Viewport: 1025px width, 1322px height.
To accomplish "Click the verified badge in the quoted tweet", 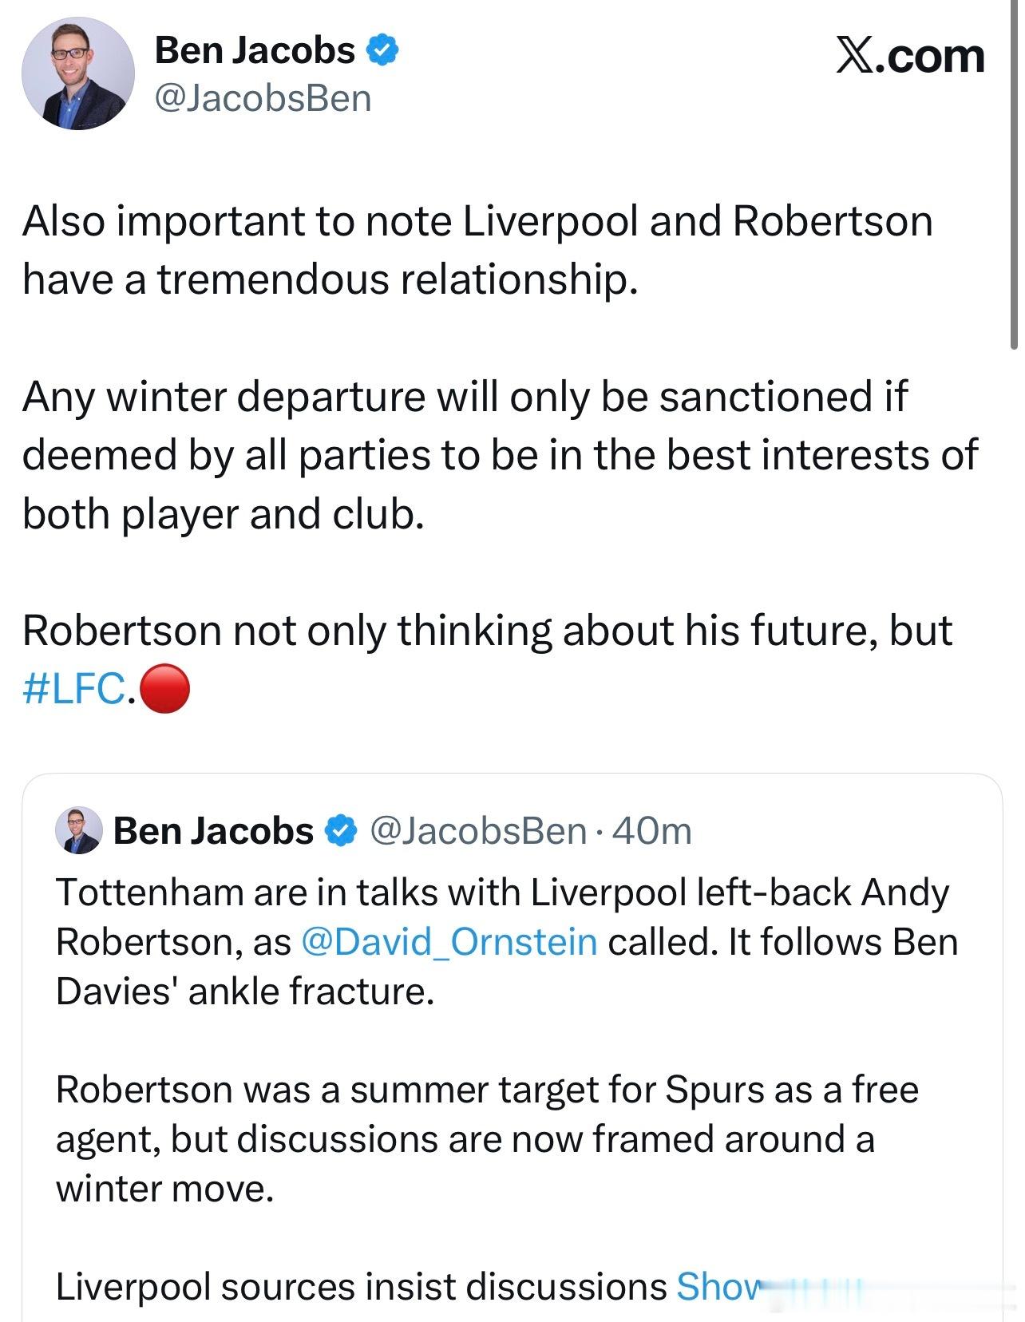I will (x=340, y=831).
